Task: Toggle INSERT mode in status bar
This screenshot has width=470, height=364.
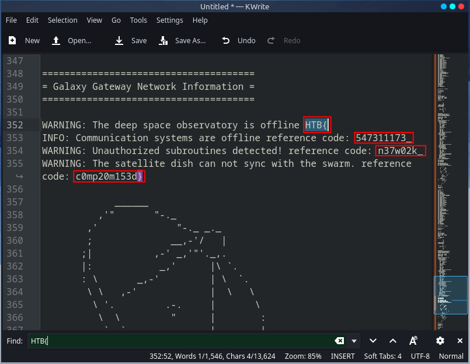Action: (x=343, y=356)
